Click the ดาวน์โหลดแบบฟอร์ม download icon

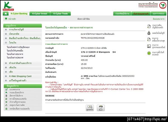click(6, 99)
